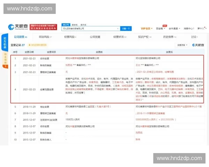Select the 官方信息 side tab

(x=5, y=42)
